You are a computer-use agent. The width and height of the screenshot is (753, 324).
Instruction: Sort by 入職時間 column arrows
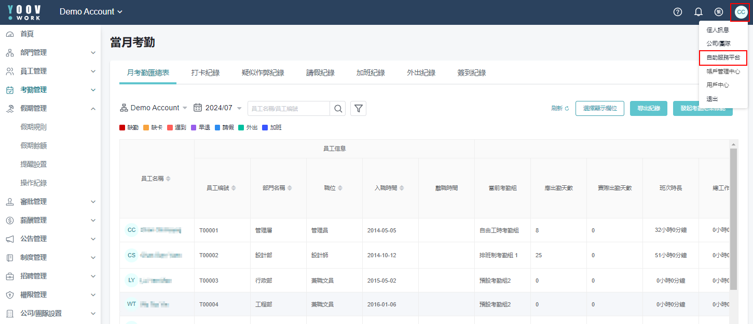pos(402,188)
